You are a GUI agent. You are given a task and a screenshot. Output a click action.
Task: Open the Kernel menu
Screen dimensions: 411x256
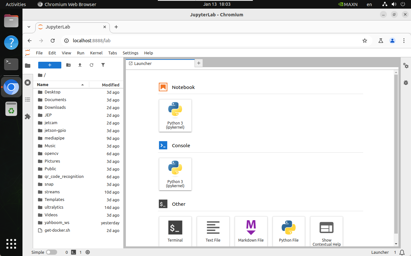pyautogui.click(x=96, y=53)
